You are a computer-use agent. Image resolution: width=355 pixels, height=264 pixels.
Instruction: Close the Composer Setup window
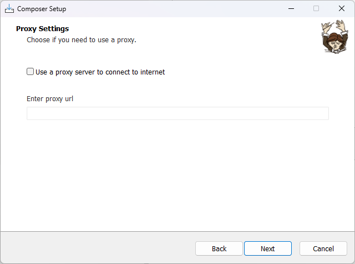(x=342, y=9)
